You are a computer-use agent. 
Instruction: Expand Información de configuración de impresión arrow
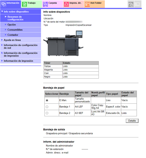click(x=2, y=53)
